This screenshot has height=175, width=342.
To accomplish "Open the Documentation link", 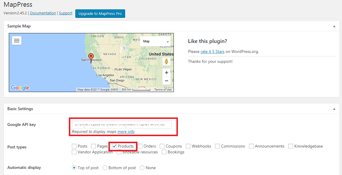I will pos(43,13).
